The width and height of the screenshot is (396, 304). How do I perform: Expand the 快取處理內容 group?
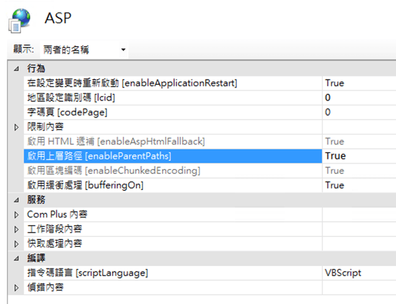tap(16, 243)
